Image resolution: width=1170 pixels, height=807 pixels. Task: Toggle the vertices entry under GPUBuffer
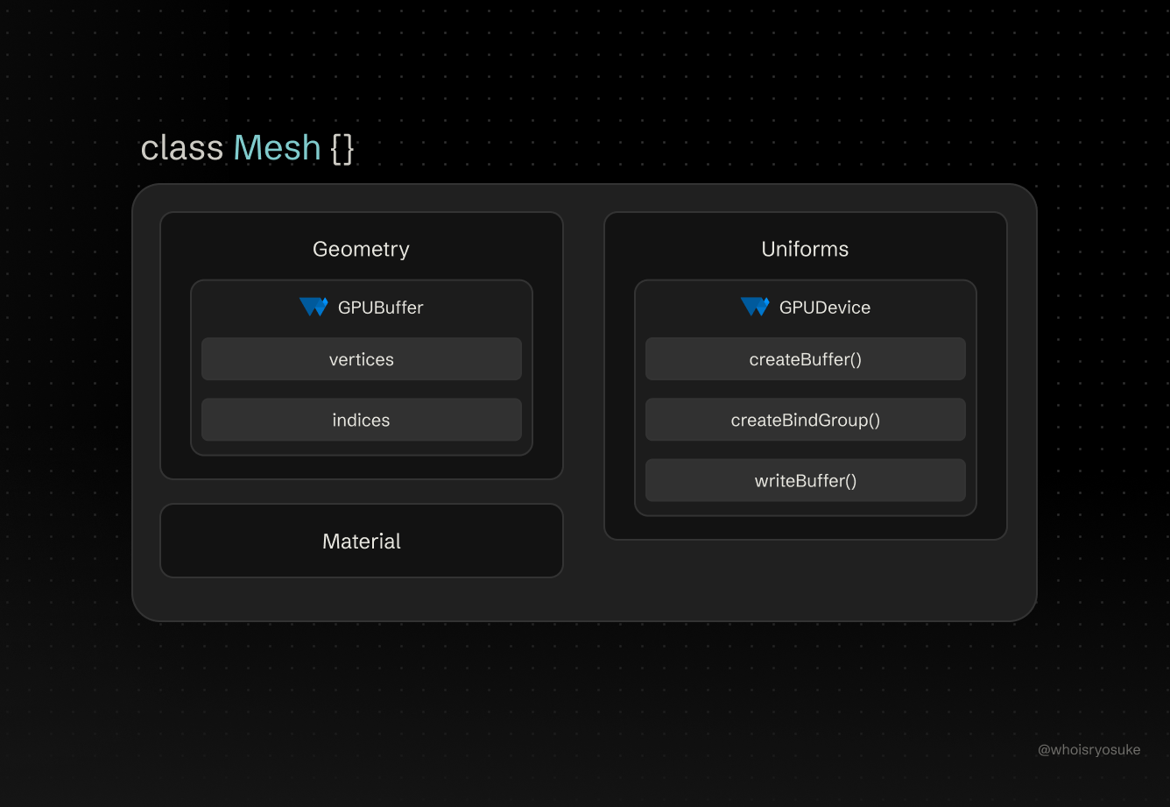pos(361,359)
